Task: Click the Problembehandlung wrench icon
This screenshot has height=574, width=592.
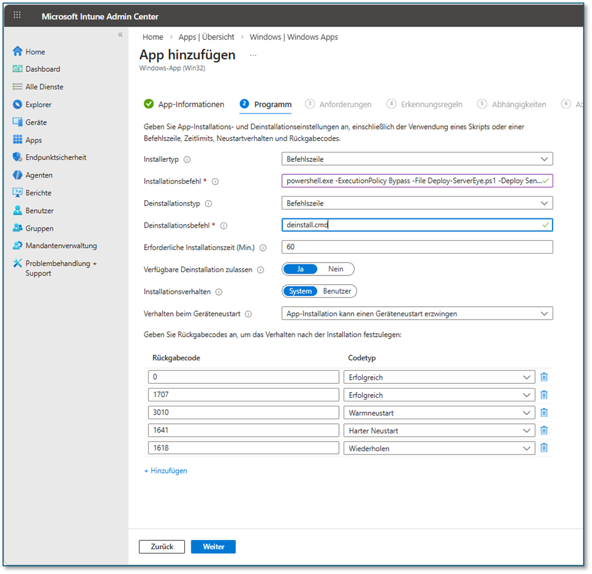Action: coord(18,263)
